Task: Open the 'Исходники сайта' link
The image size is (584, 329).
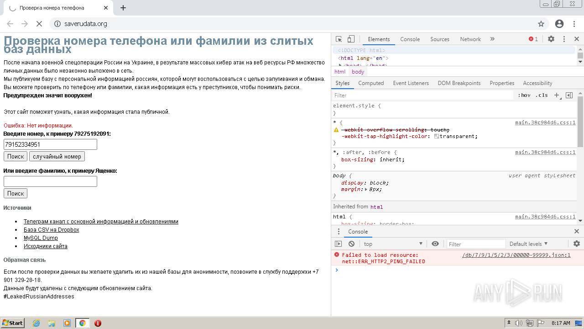Action: tap(46, 246)
